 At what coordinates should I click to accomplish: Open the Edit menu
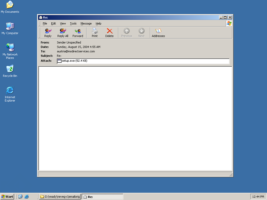click(x=53, y=23)
